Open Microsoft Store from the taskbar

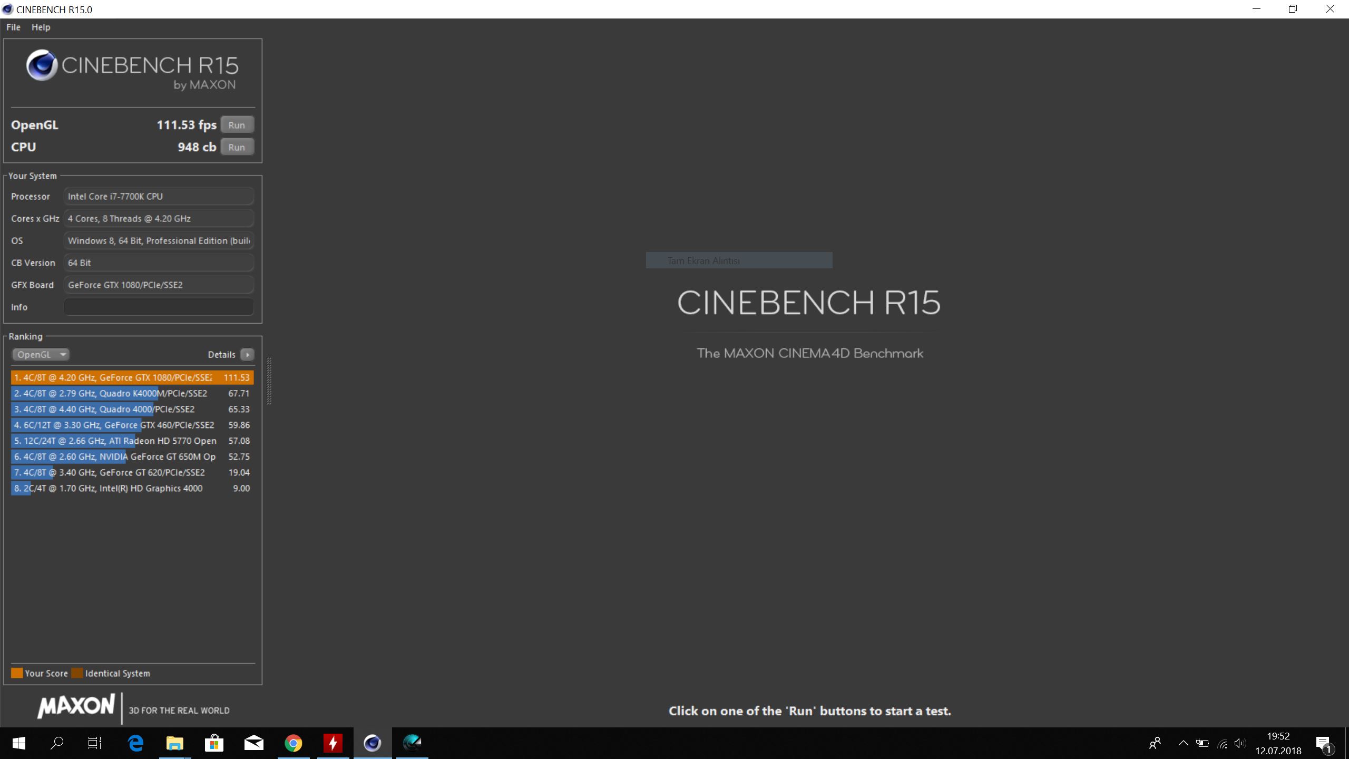[x=214, y=743]
